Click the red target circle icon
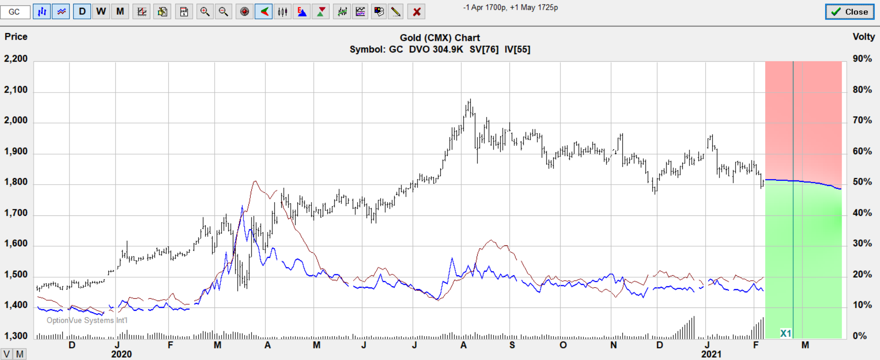This screenshot has width=880, height=360. click(245, 12)
